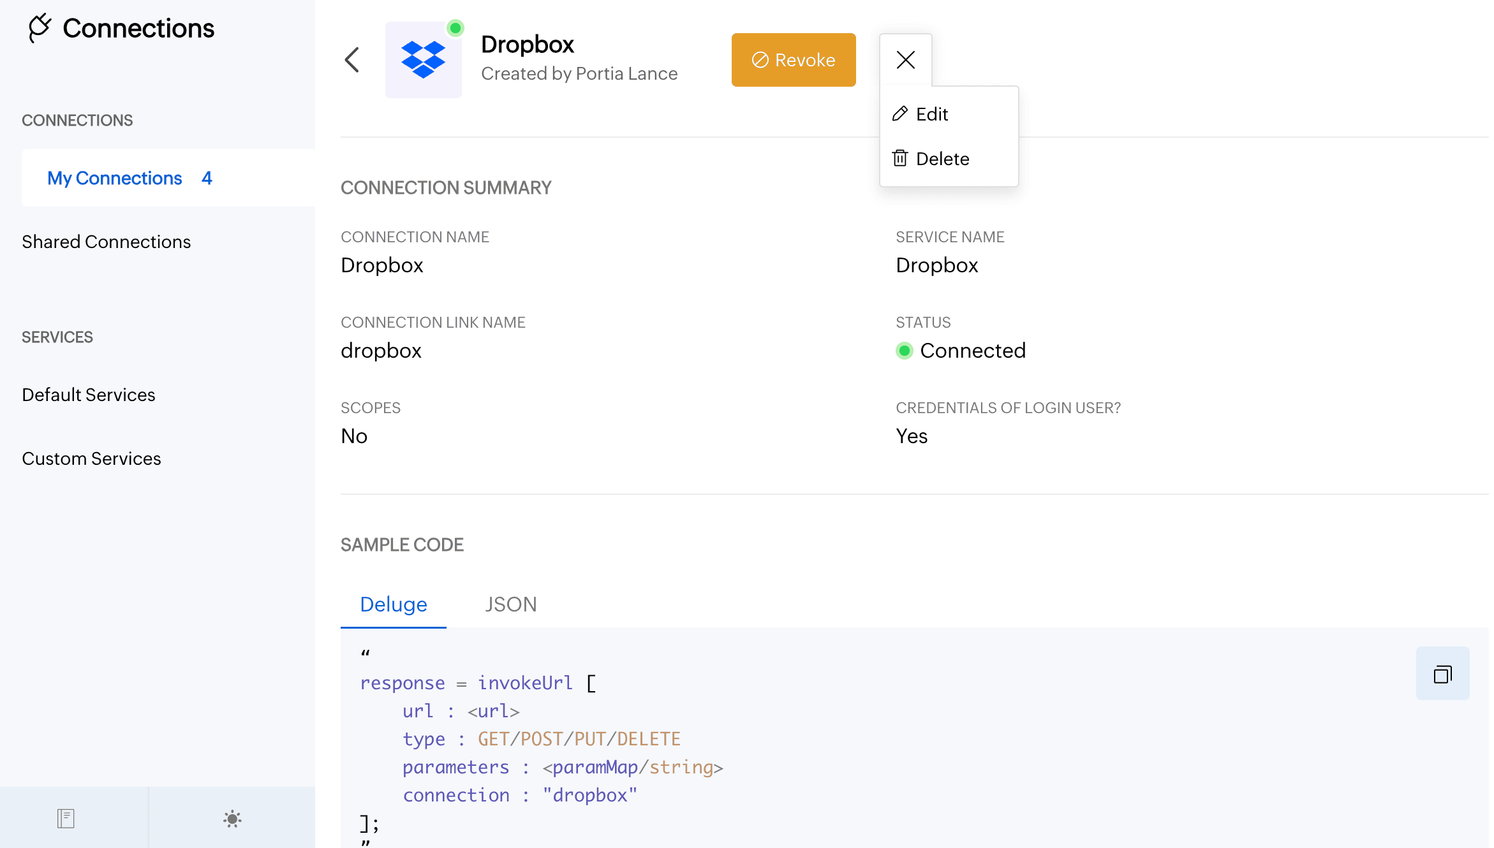Open Custom Services in sidebar
The width and height of the screenshot is (1494, 848).
click(91, 458)
